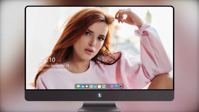Screen dimensions: 199x112
Task: Open the Maps app in the dock
Action: coord(91,87)
